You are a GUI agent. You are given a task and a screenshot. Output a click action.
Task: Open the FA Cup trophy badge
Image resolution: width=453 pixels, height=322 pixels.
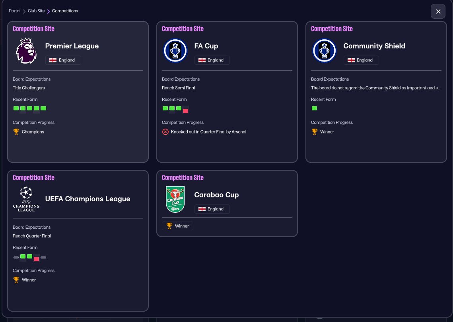175,51
